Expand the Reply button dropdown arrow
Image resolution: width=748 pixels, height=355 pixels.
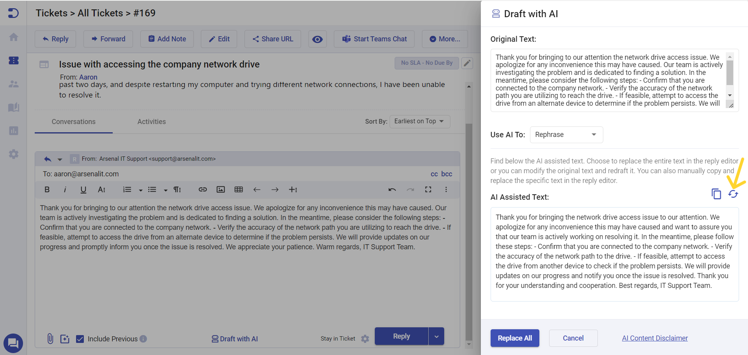436,336
